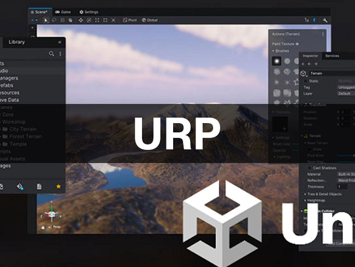Click the plus icon in Inspector header
Image resolution: width=355 pixels, height=267 pixels.
pyautogui.click(x=303, y=64)
